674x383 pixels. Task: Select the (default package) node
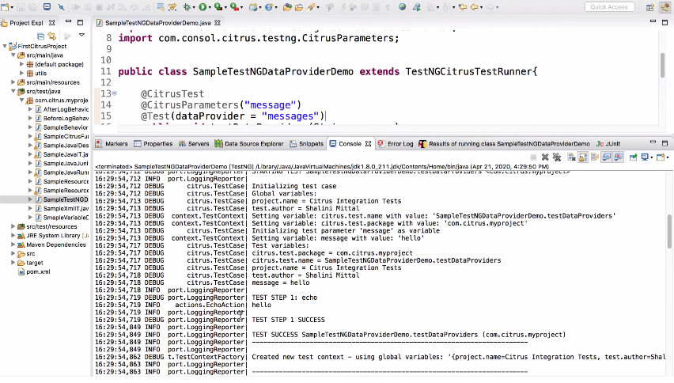[x=55, y=64]
